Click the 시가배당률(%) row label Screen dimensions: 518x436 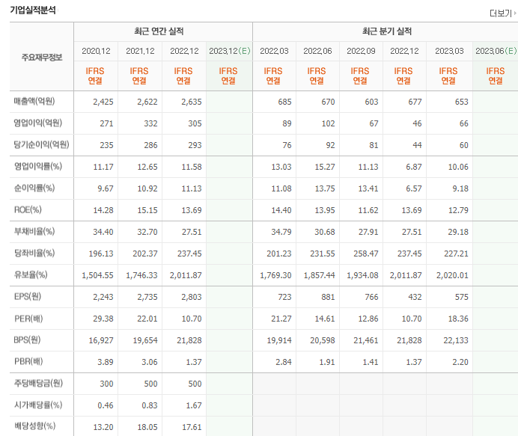[38, 405]
